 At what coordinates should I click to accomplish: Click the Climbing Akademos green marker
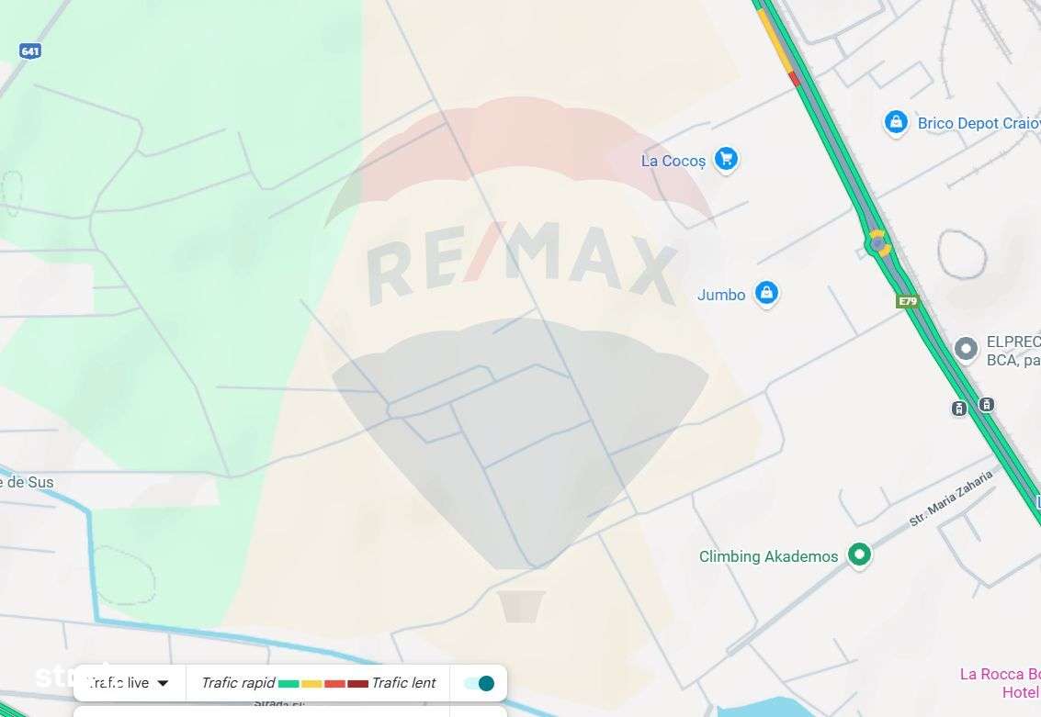859,555
